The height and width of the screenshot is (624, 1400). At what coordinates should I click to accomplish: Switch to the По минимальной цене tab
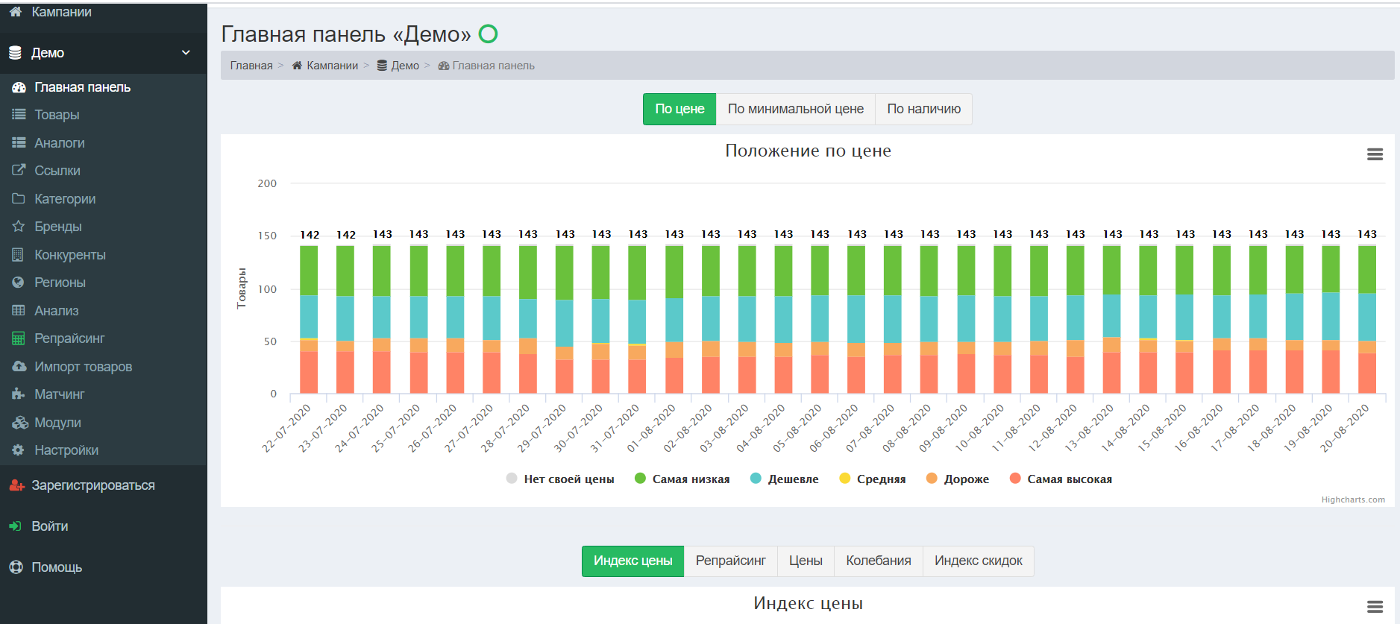tap(795, 109)
